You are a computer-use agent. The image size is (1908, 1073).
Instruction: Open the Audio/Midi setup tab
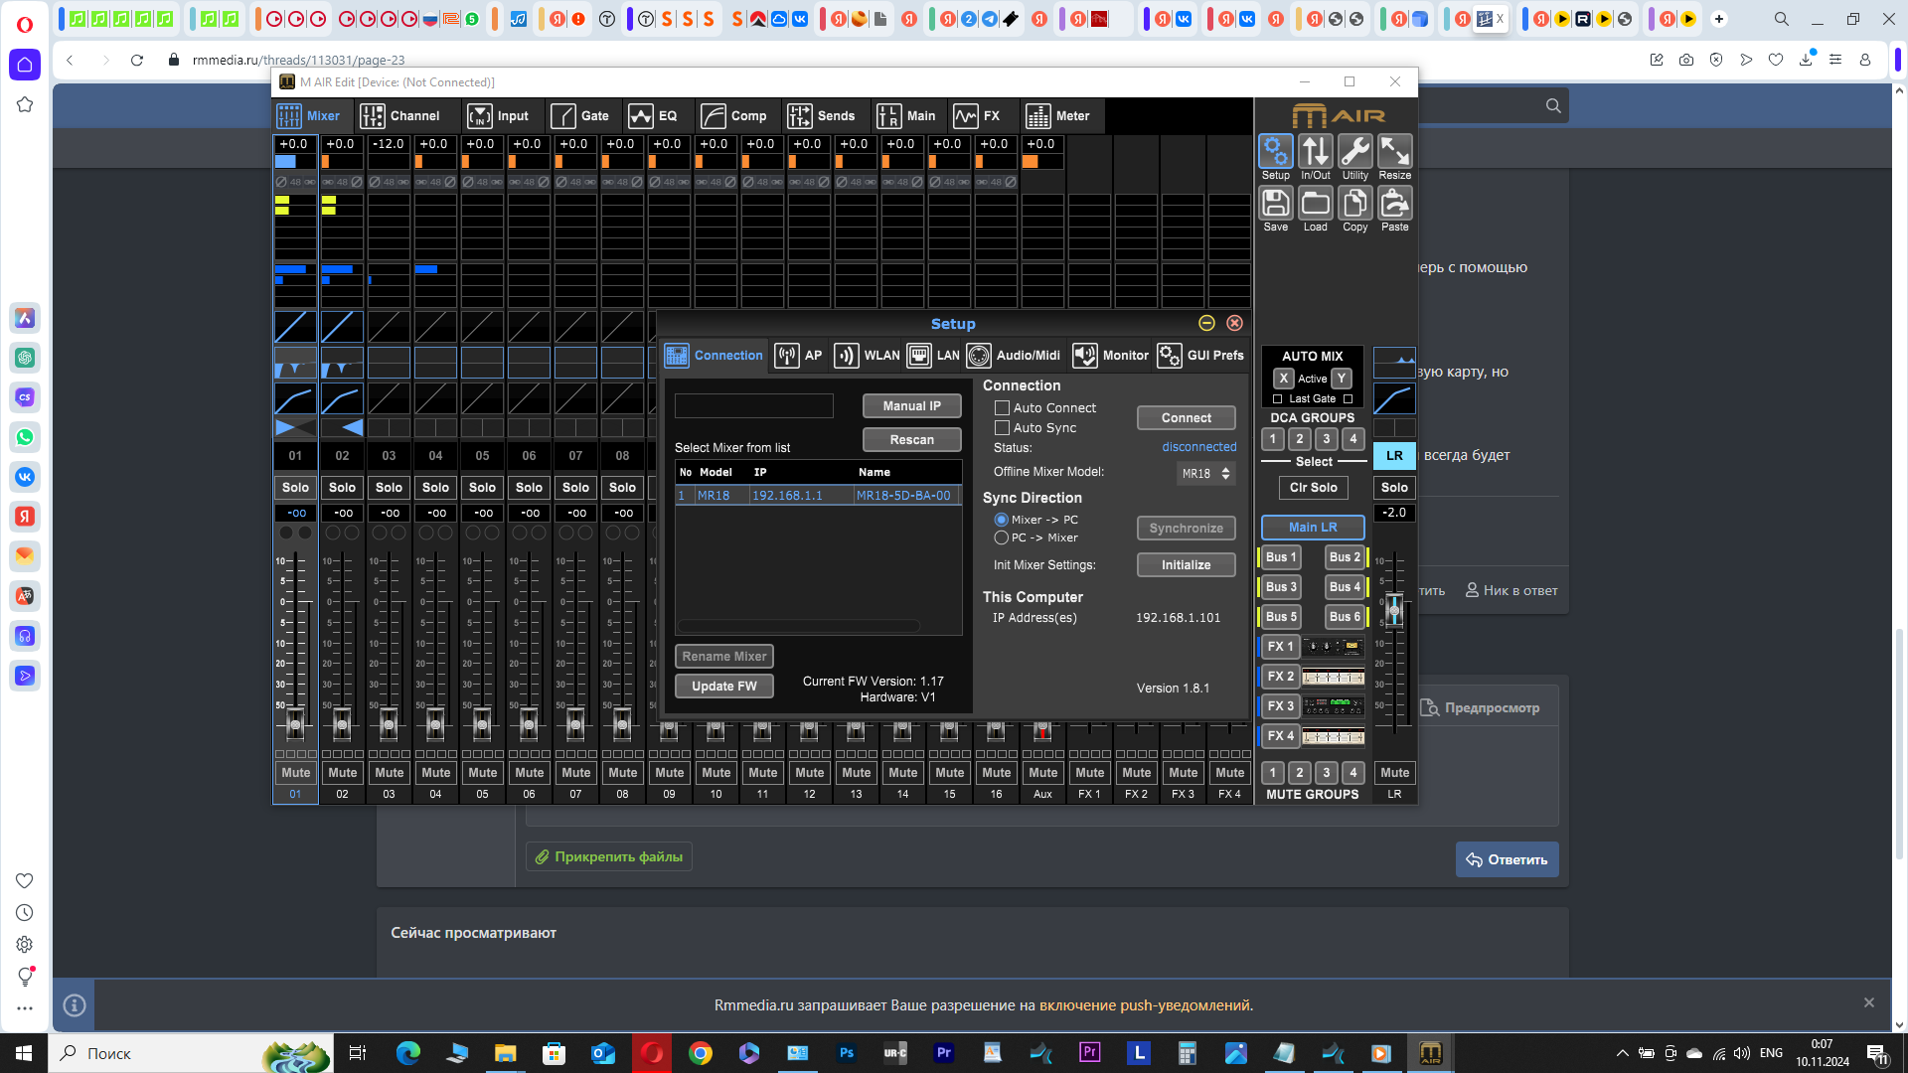tap(1014, 356)
